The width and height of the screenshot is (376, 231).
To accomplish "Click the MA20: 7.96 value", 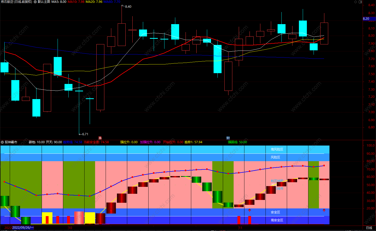I will click(94, 2).
